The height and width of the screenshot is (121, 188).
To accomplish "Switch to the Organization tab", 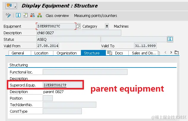I will [67, 53].
